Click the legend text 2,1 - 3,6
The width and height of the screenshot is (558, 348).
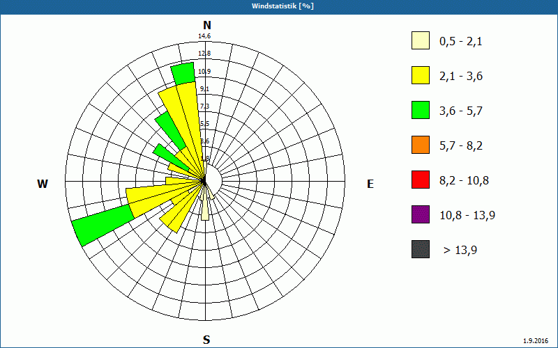tap(461, 77)
